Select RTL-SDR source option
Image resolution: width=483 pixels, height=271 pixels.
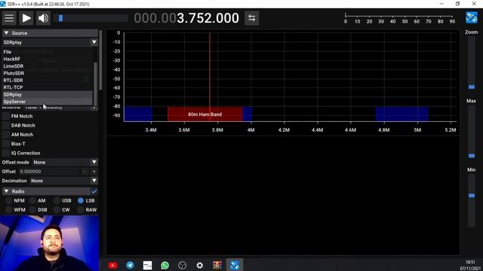pyautogui.click(x=48, y=81)
